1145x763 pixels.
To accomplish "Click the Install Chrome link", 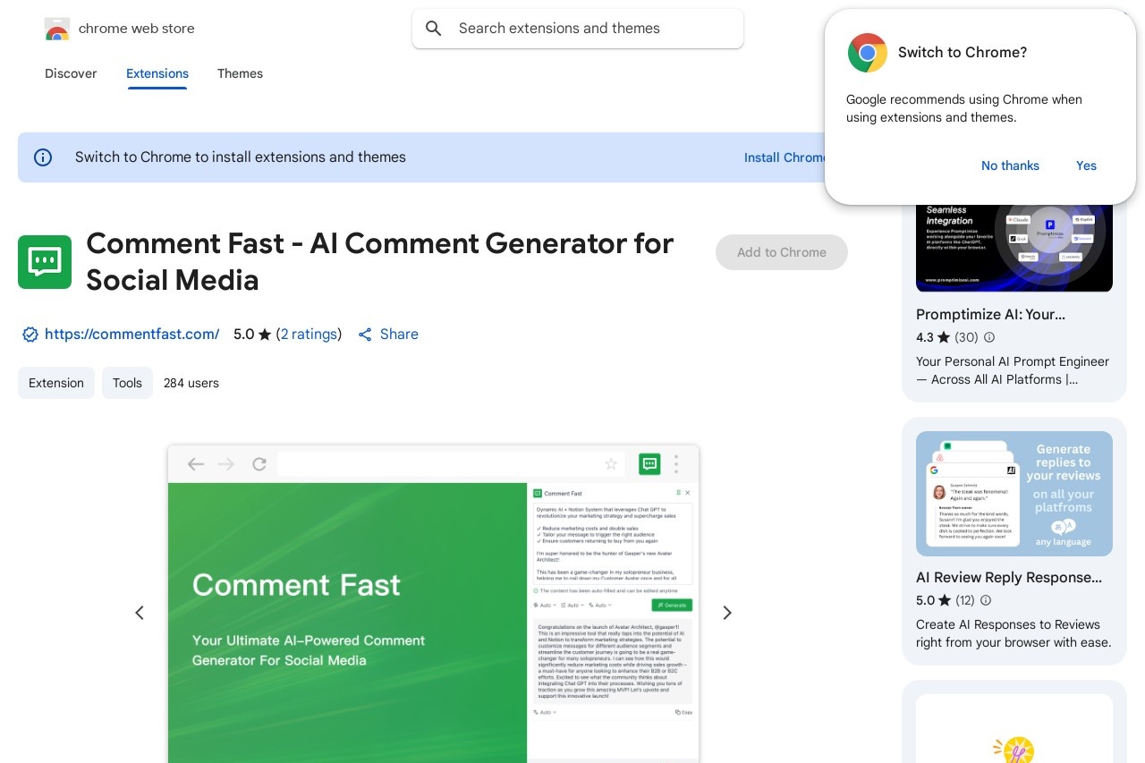I will 785,157.
